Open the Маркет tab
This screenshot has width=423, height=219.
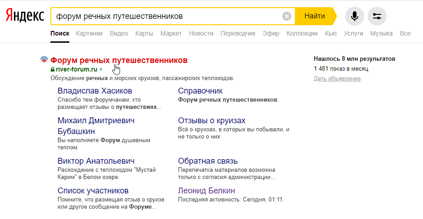pyautogui.click(x=171, y=33)
